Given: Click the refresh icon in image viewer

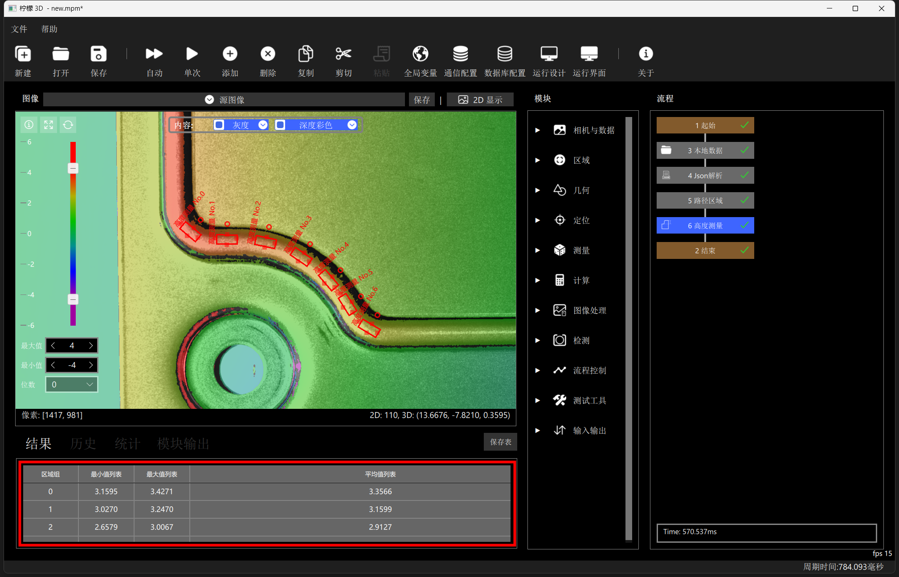Looking at the screenshot, I should tap(68, 125).
